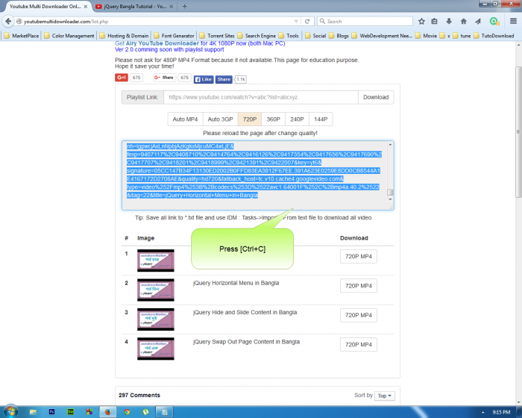Download 720P MP4 for video 1
The height and width of the screenshot is (418, 522).
[x=359, y=256]
